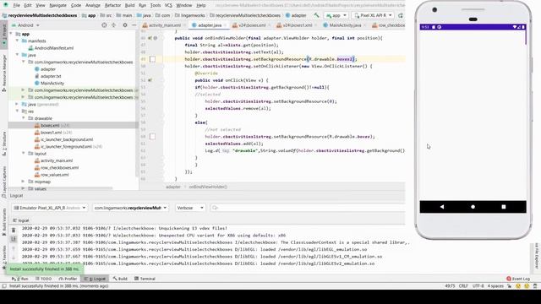The width and height of the screenshot is (541, 304).
Task: Open the Run tool window
Action: (20, 279)
